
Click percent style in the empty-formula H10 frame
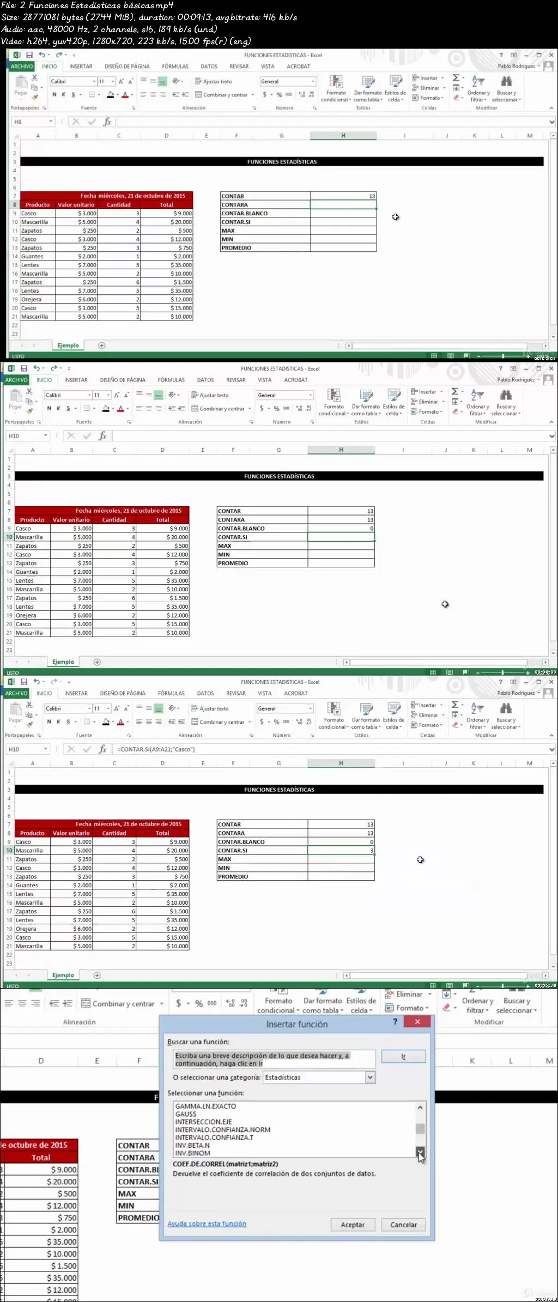[277, 409]
